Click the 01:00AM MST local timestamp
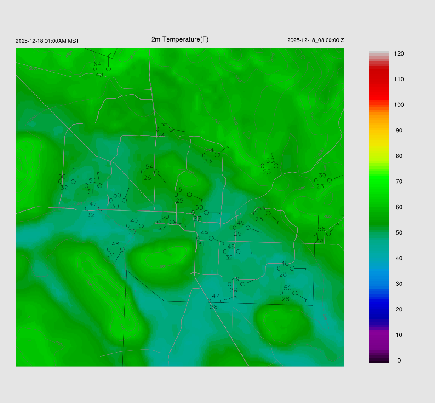This screenshot has width=435, height=403. [x=47, y=41]
